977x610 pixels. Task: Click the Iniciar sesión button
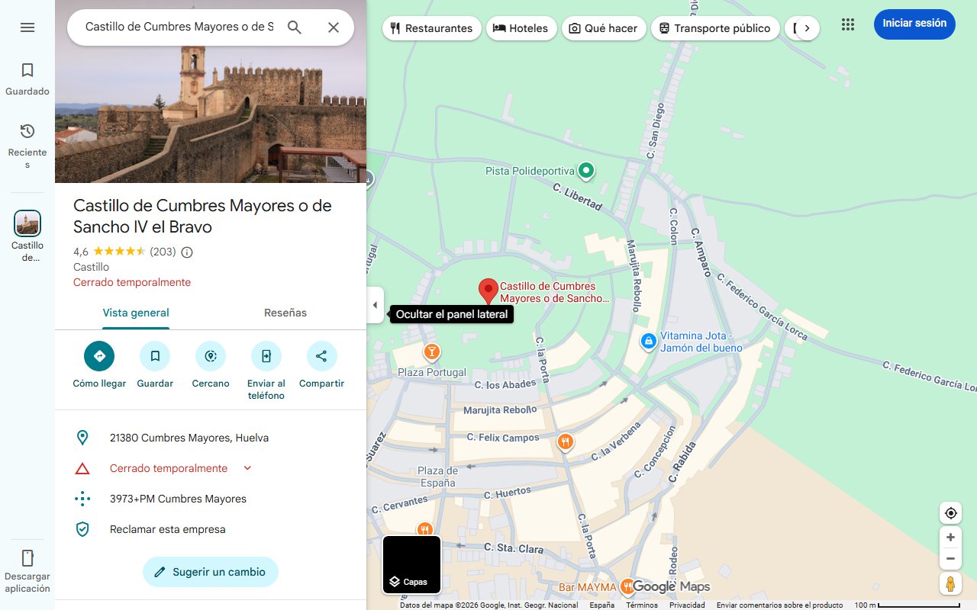coord(914,24)
